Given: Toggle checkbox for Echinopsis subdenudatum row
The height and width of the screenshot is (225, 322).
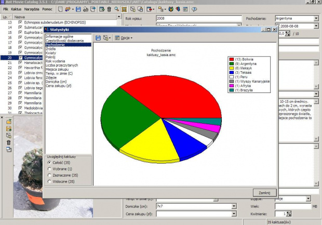Looking at the screenshot, I should (x=20, y=23).
